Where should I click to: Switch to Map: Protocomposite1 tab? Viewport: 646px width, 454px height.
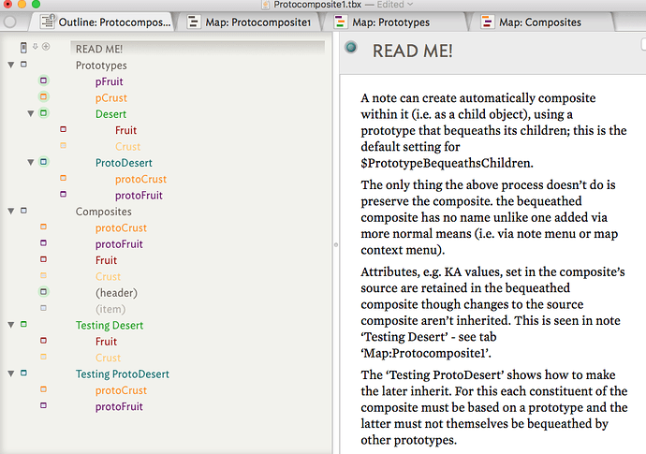point(249,22)
